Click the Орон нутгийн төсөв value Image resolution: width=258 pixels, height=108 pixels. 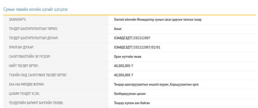(128, 57)
